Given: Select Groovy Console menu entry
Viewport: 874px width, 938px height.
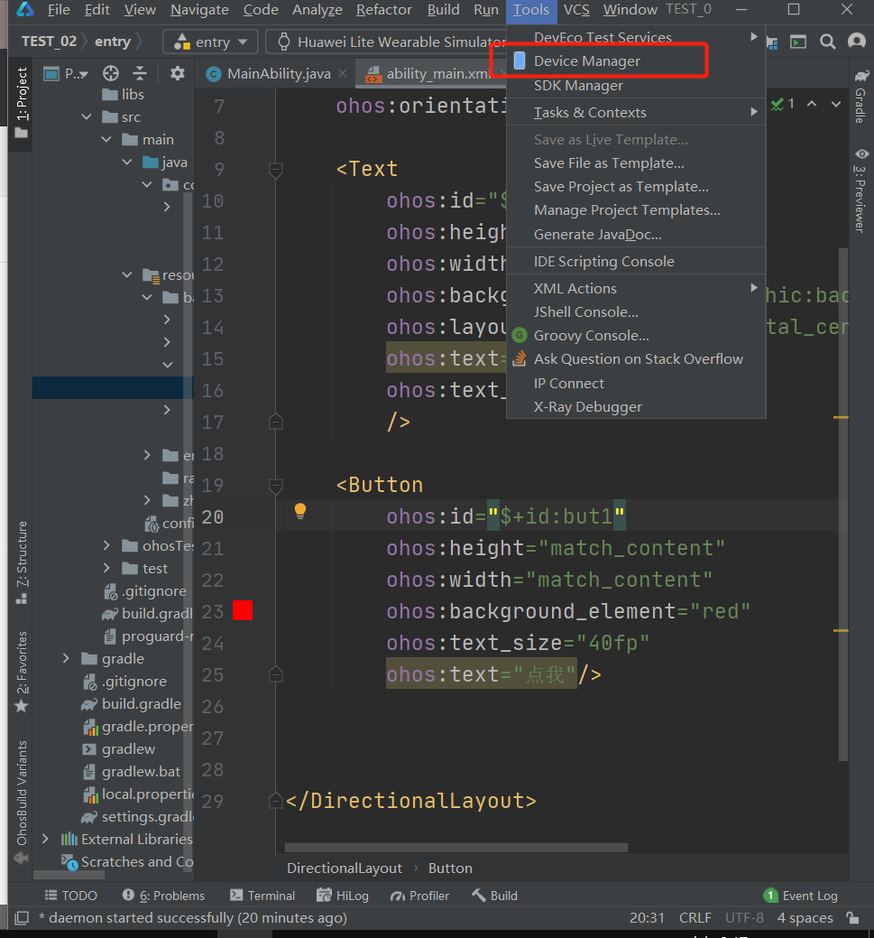Looking at the screenshot, I should click(x=636, y=336).
